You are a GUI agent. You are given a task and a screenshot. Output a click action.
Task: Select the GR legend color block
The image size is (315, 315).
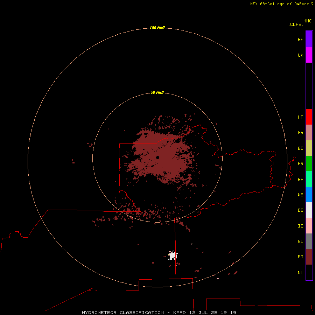pos(309,133)
